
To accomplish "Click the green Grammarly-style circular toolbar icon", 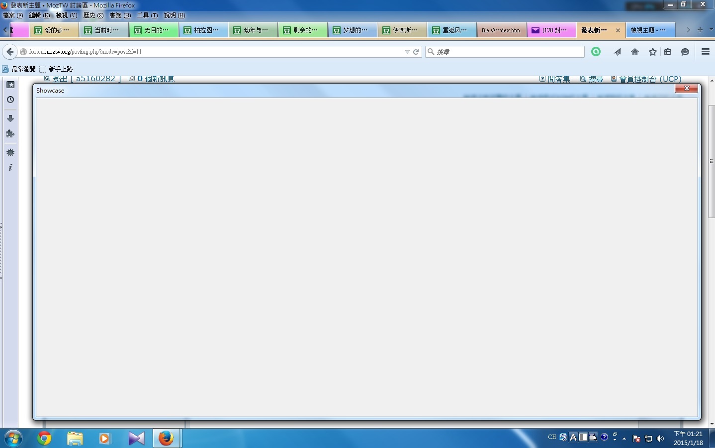I will click(x=596, y=52).
